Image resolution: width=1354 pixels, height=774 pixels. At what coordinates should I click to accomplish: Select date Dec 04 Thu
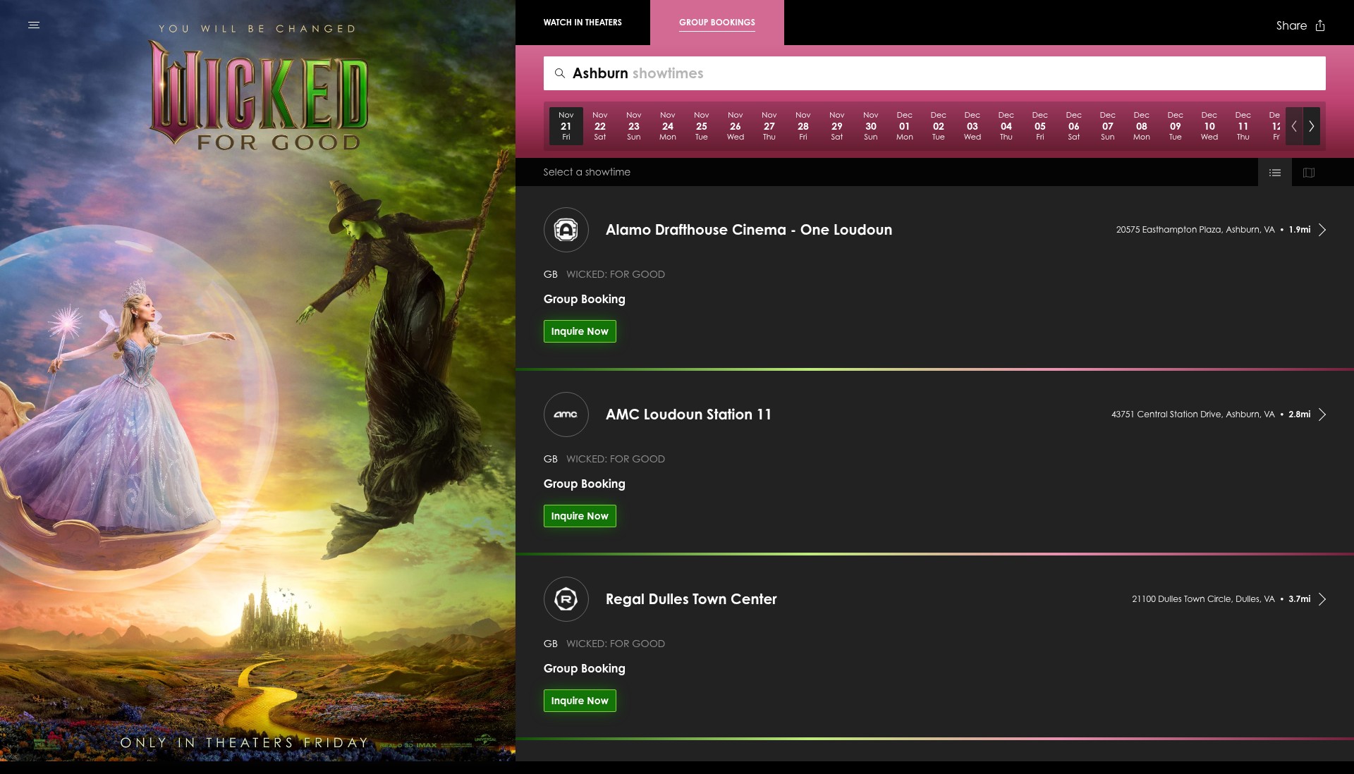[x=1006, y=126]
